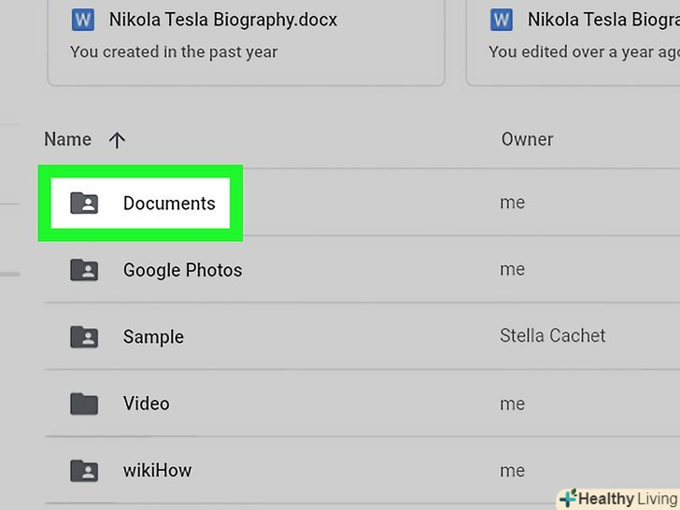Click the Video folder icon
The image size is (680, 510).
[x=85, y=404]
